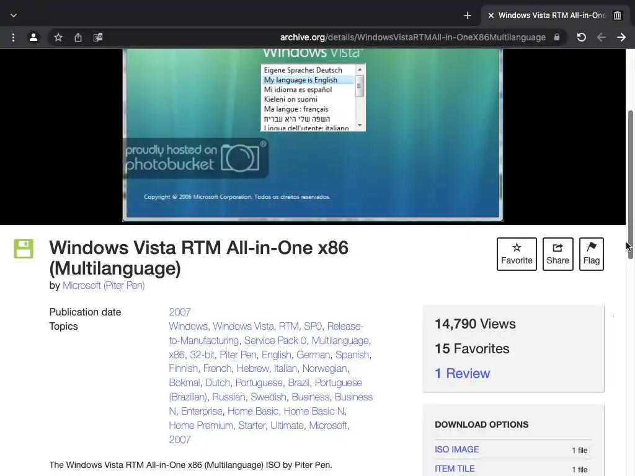The height and width of the screenshot is (476, 635).
Task: Download the ITEM TILE file
Action: click(455, 469)
